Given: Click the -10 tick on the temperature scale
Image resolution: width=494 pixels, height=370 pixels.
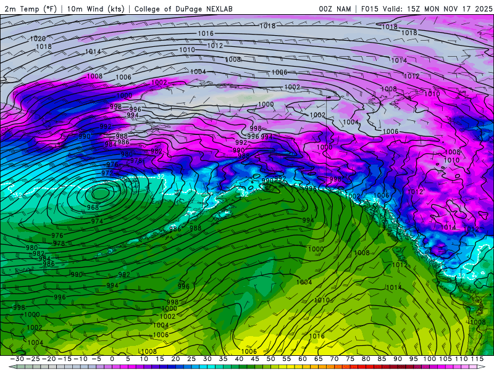Looking at the screenshot, I should (80, 359).
